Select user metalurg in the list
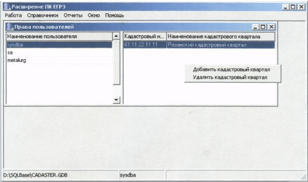The width and height of the screenshot is (308, 182). pos(59,60)
